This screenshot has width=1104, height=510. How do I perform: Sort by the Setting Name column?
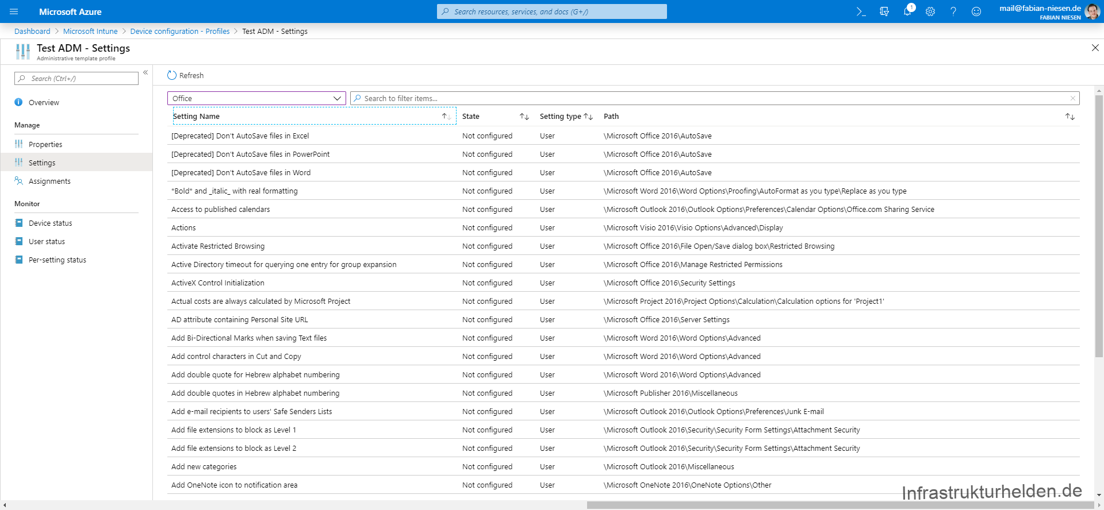pyautogui.click(x=446, y=117)
